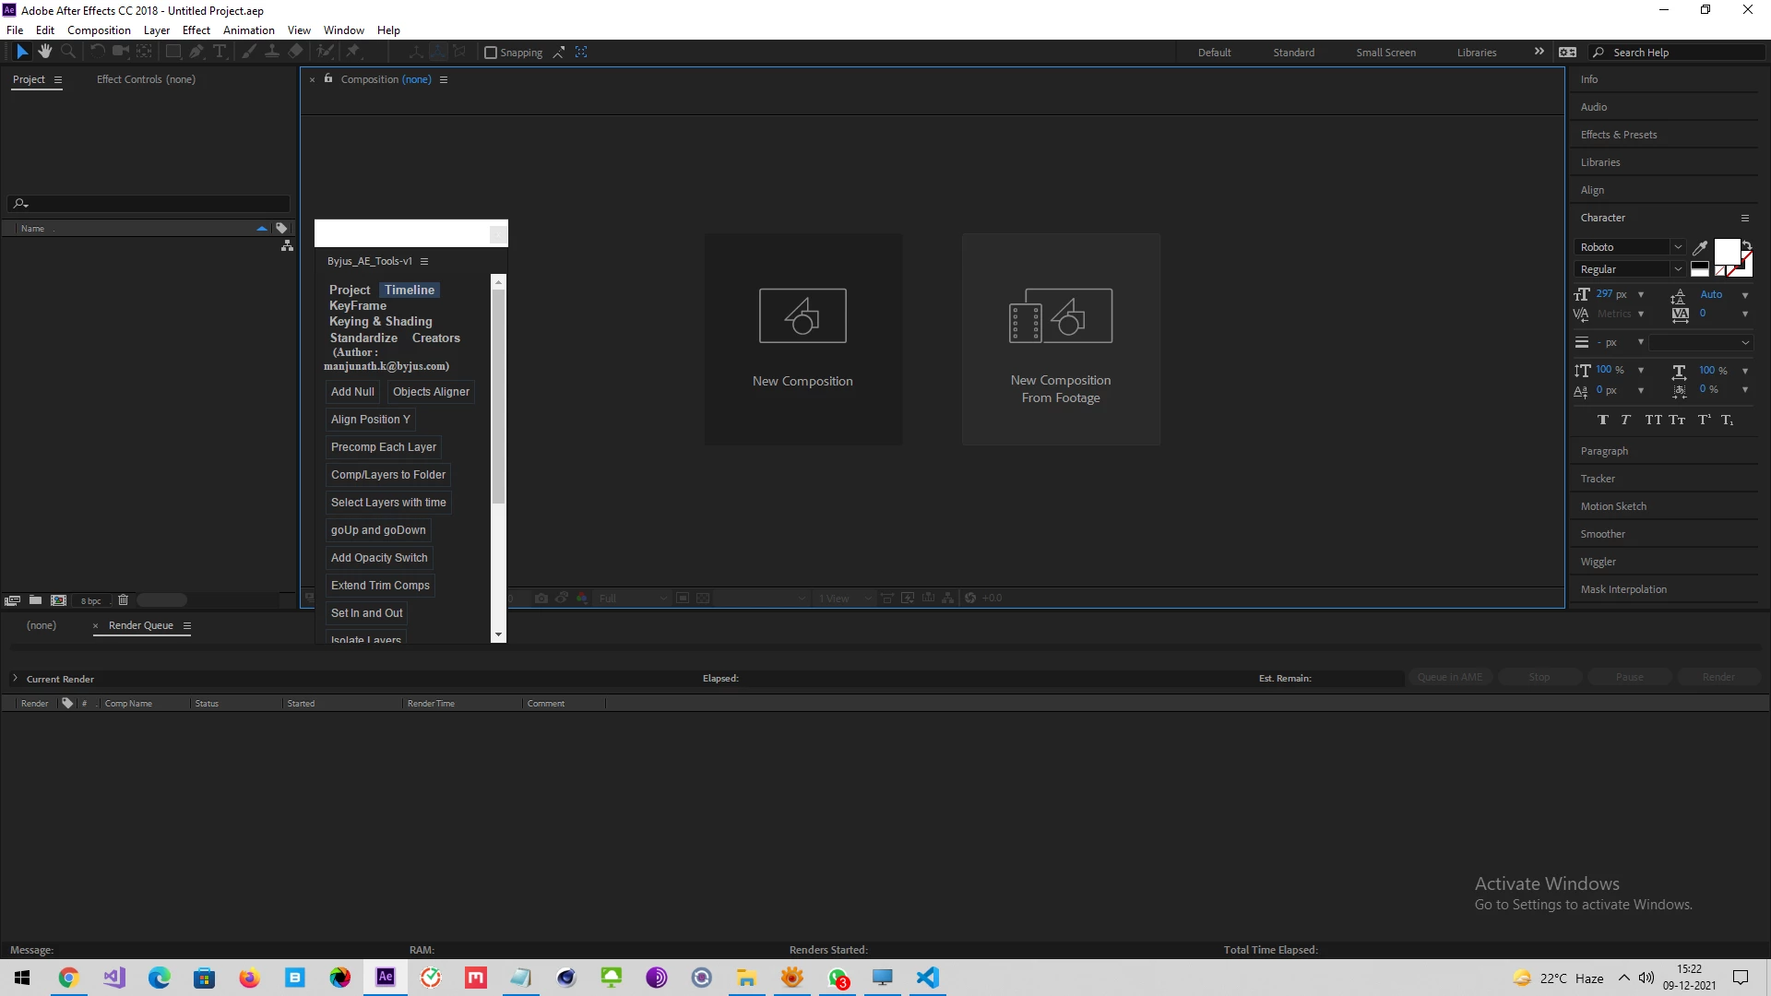Select the Hand tool
The width and height of the screenshot is (1771, 996).
click(x=44, y=52)
